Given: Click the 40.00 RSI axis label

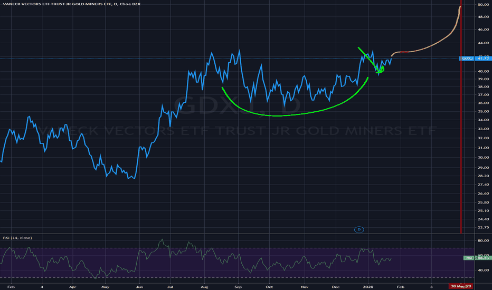Looking at the screenshot, I should click(483, 270).
